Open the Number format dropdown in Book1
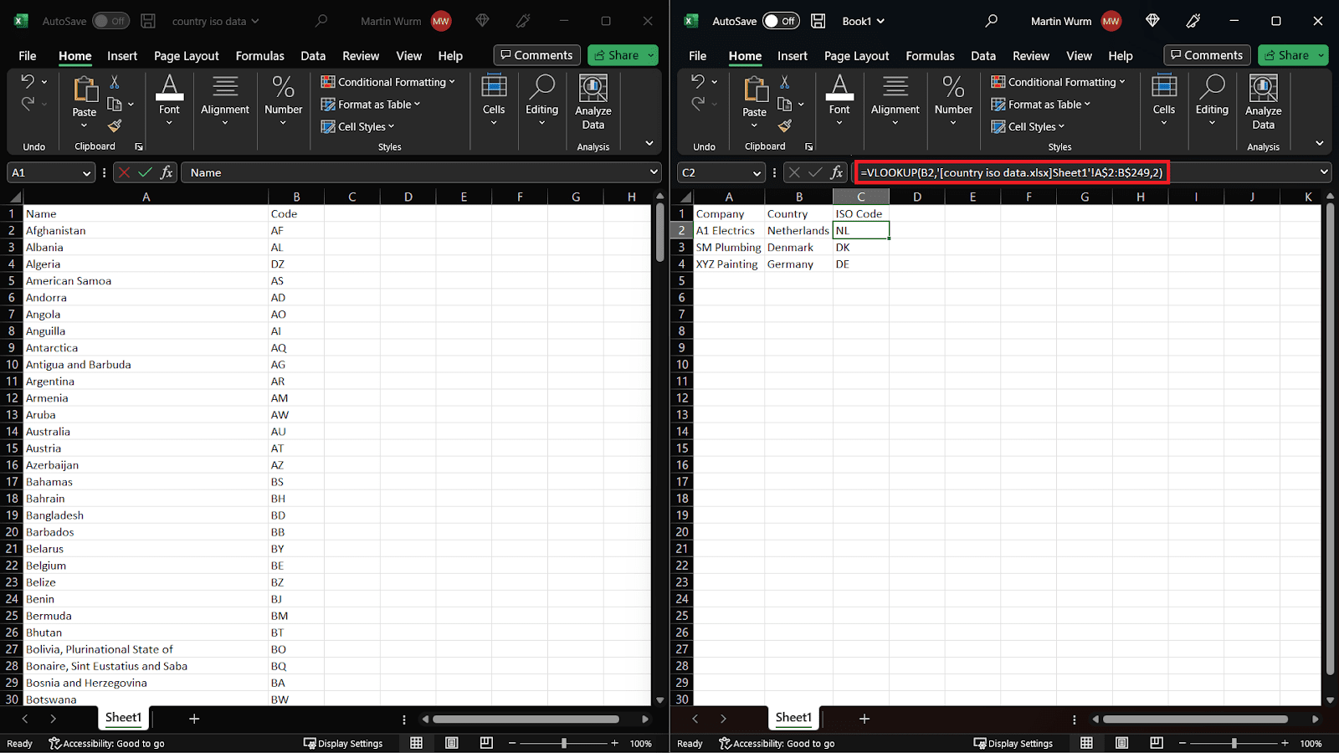 click(x=953, y=122)
